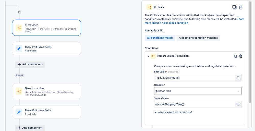This screenshot has width=255, height=131.
Task: Click Add component below the Else-if branch
Action: pyautogui.click(x=30, y=128)
